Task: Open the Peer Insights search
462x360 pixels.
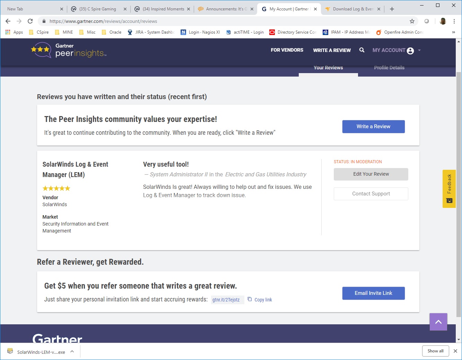Action: pos(362,50)
